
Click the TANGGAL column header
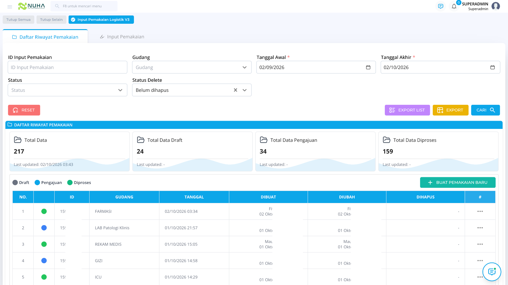click(x=194, y=197)
